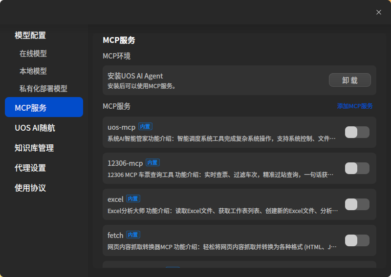Viewport: 391px width, 277px height.
Task: Select 在线模型 in the sidebar
Action: click(x=33, y=54)
